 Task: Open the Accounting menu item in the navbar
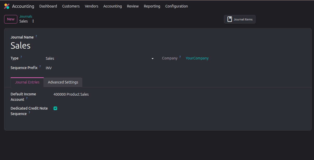click(113, 6)
